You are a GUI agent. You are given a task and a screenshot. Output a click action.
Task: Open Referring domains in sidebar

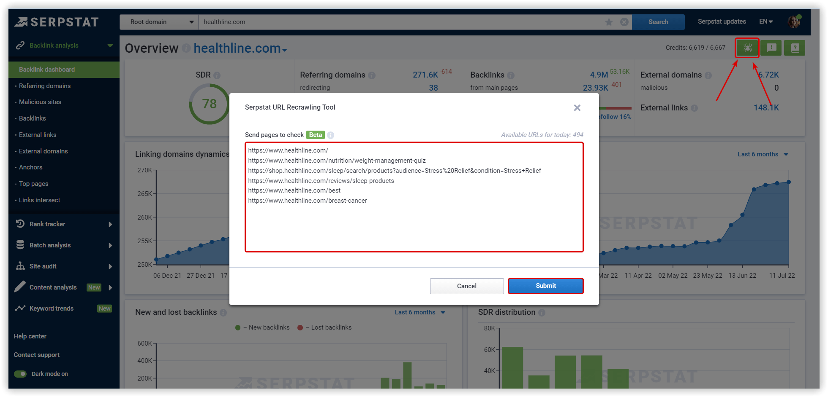click(45, 86)
